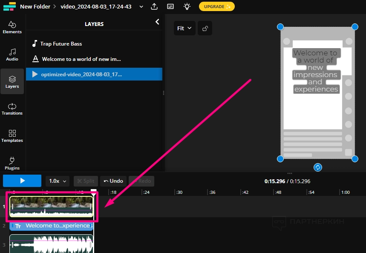
Task: Click the music note icon of Trap Future Bass
Action: coord(35,43)
